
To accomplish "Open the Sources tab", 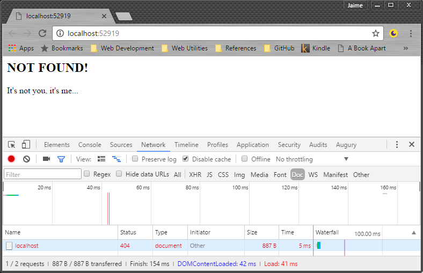I will click(121, 145).
